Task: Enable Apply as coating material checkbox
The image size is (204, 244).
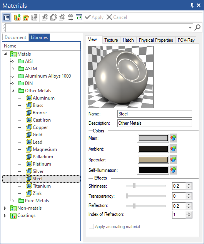Action: (x=91, y=226)
